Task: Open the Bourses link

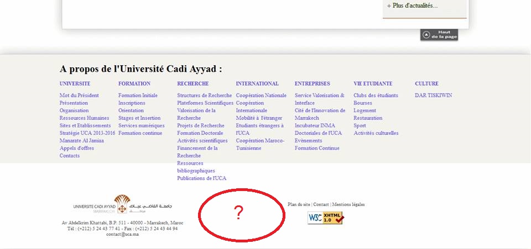Action: [363, 103]
